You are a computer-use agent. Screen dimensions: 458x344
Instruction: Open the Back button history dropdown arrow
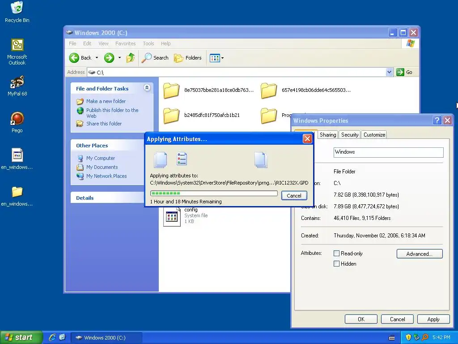(97, 58)
